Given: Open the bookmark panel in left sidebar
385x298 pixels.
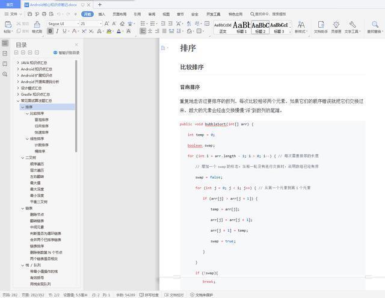Looking at the screenshot, I should click(5, 64).
